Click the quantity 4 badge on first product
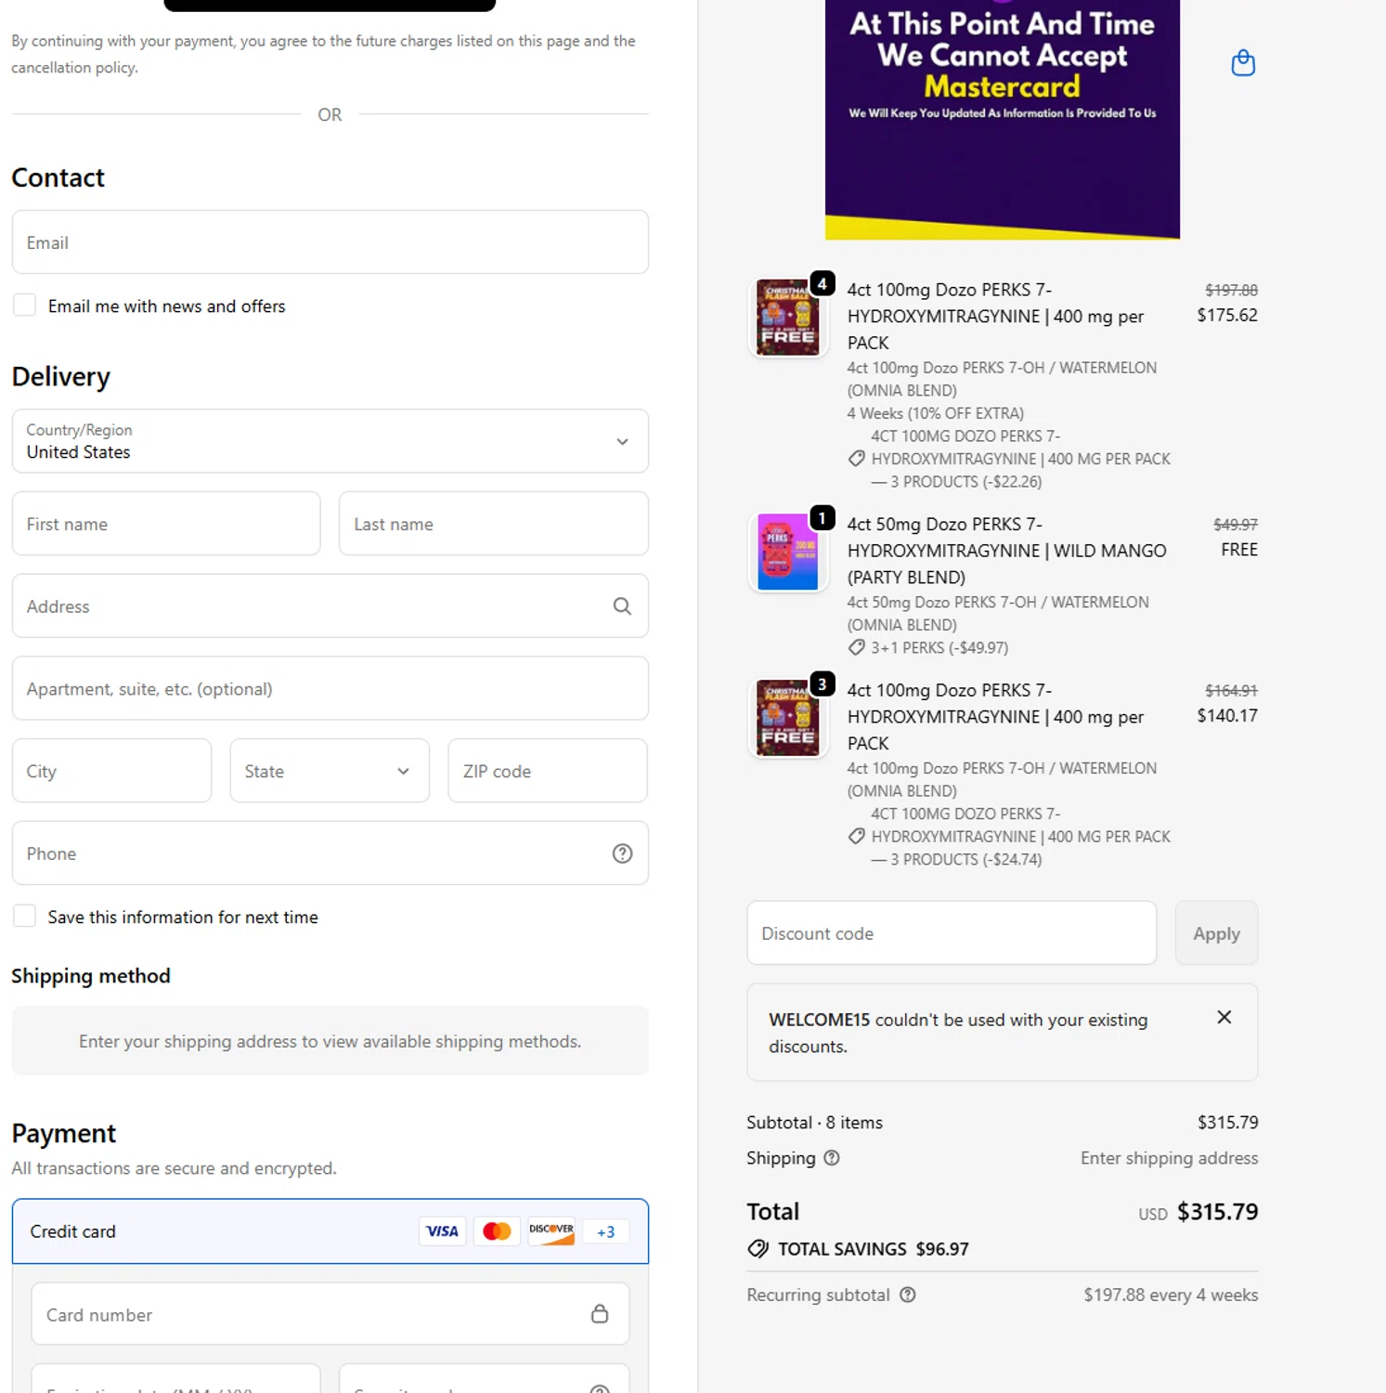Image resolution: width=1386 pixels, height=1393 pixels. click(x=823, y=283)
